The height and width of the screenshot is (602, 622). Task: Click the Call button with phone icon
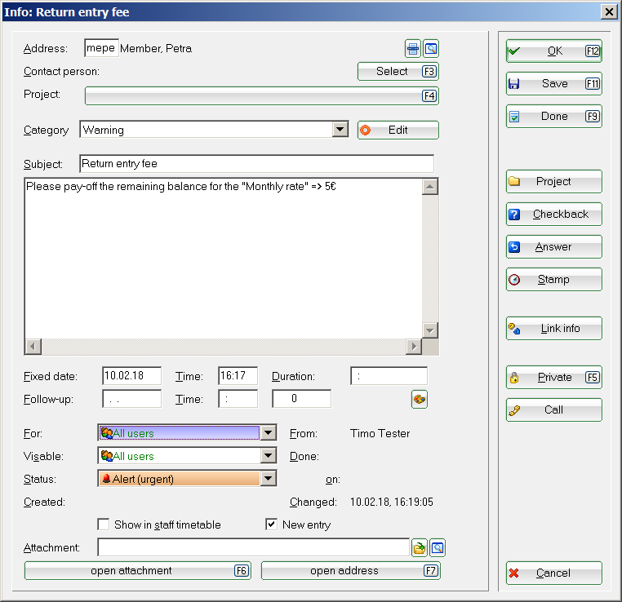553,410
